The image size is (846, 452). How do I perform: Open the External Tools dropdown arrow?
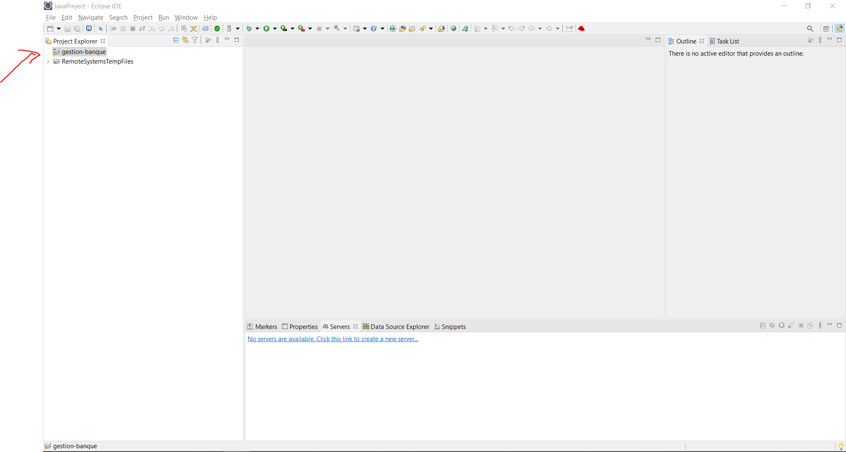point(310,28)
